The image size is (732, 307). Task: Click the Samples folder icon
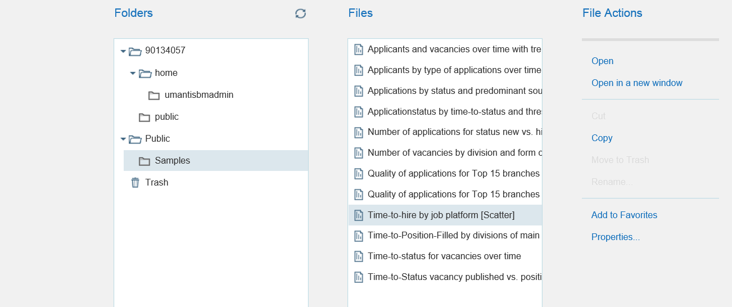(144, 161)
